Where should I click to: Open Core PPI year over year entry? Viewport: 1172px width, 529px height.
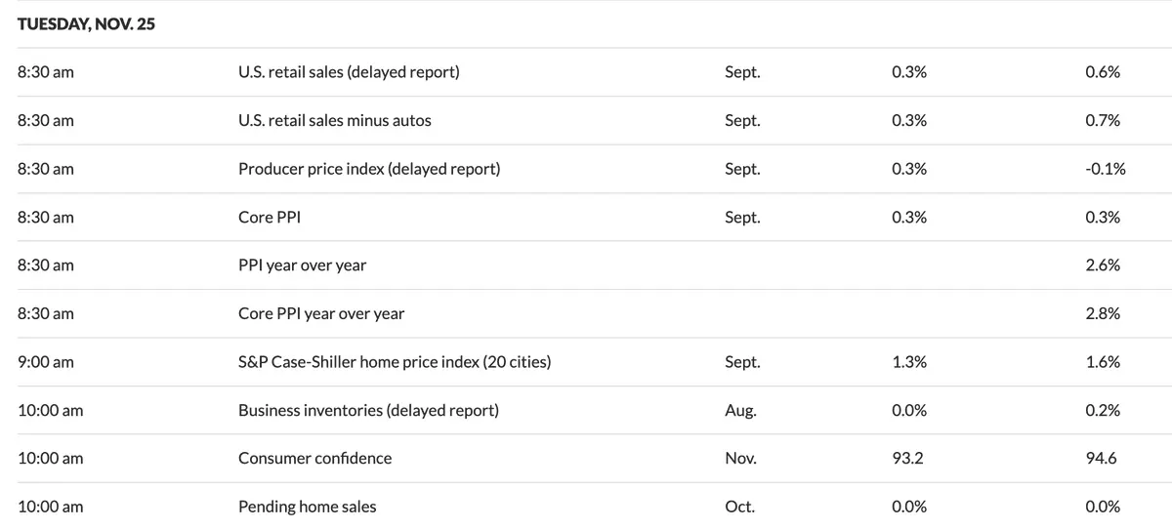(320, 314)
